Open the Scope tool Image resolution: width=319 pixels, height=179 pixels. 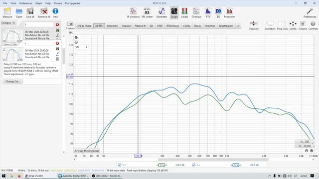174,13
